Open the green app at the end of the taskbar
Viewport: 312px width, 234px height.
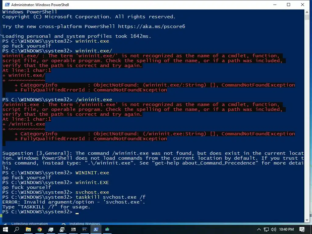[107, 229]
